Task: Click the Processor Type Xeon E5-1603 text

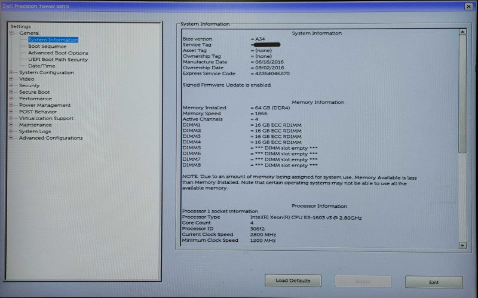Action: [306, 218]
